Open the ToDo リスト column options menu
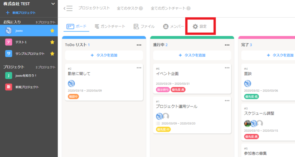 coord(139,45)
